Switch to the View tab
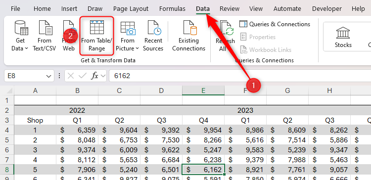 256,9
